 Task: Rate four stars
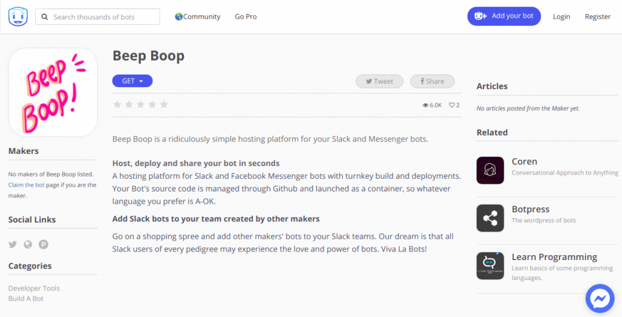pyautogui.click(x=152, y=104)
